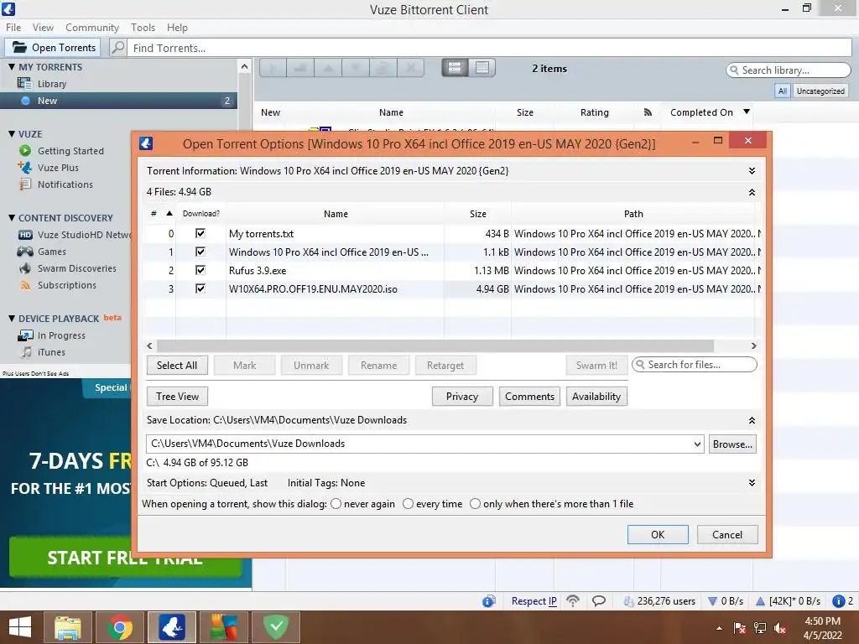Open the chat speech bubble status icon
Image resolution: width=859 pixels, height=644 pixels.
point(599,601)
